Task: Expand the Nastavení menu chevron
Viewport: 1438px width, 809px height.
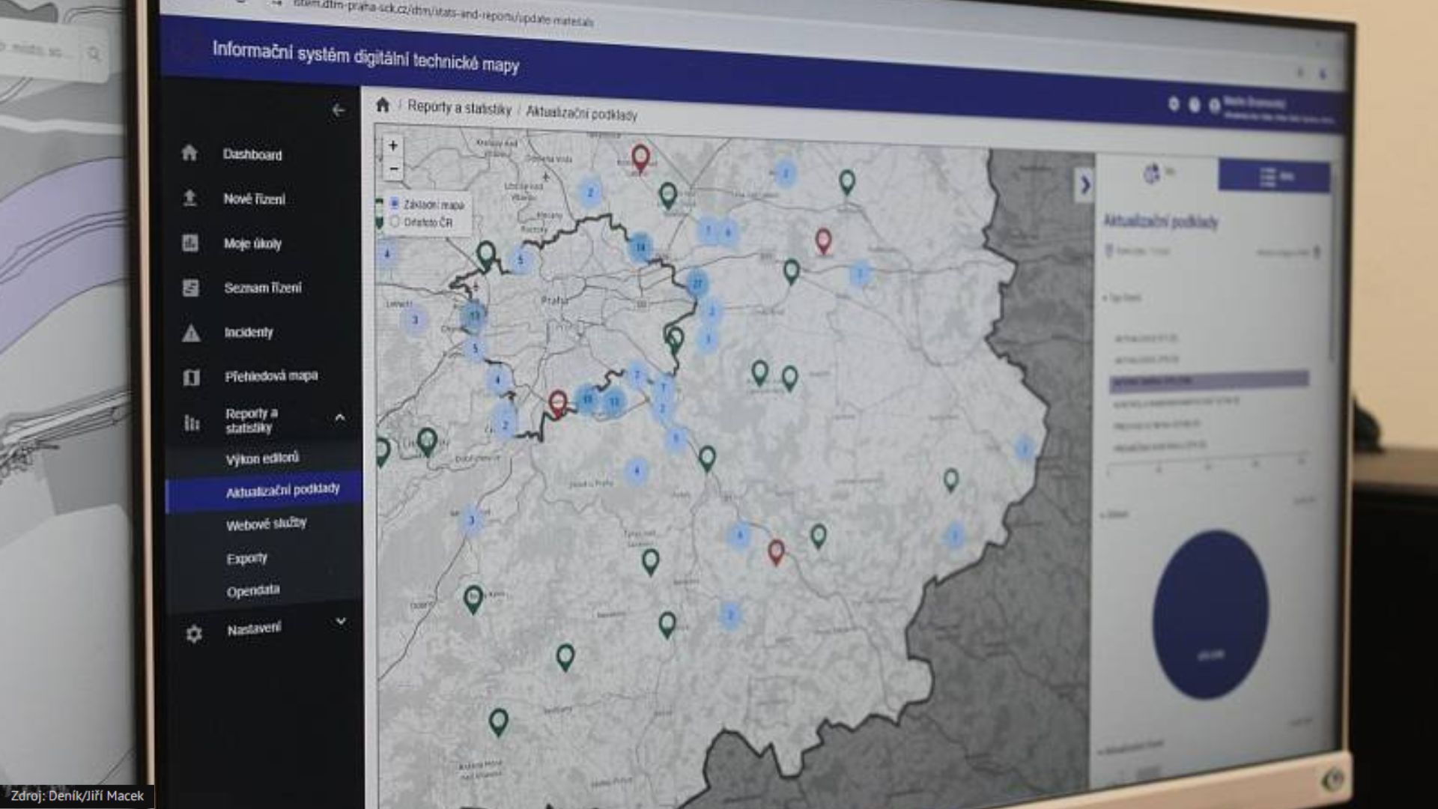Action: coord(341,621)
